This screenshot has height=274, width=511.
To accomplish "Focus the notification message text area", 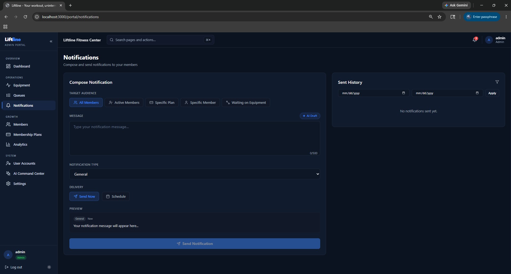I will coord(195,138).
